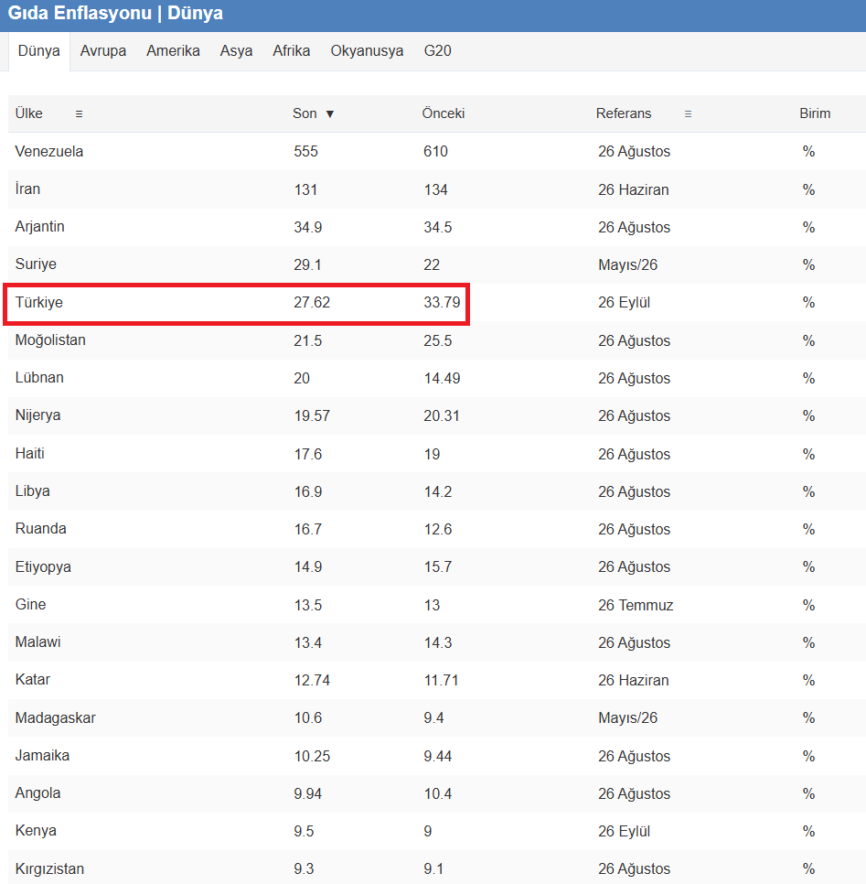Screen dimensions: 866x884
Task: Select Nijerya's previous value 20.31
Action: tap(442, 416)
